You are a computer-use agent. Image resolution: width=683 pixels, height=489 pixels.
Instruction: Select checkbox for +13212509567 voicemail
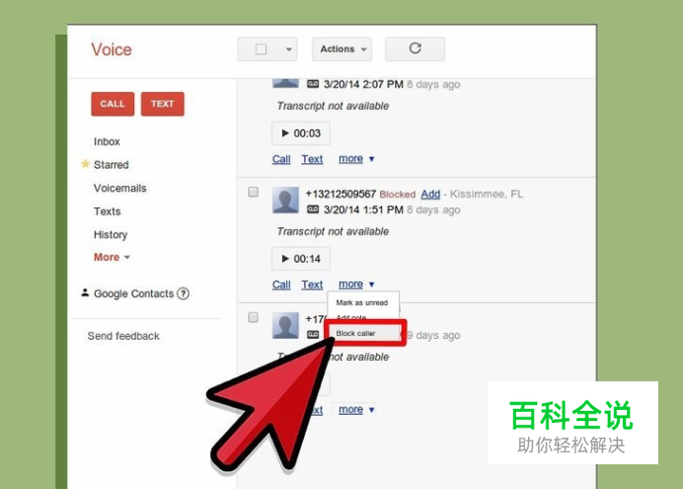(253, 192)
